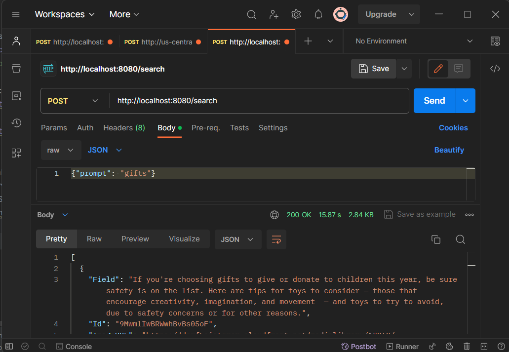The width and height of the screenshot is (509, 352).
Task: Switch to POST http://us-centra tab
Action: click(x=162, y=42)
